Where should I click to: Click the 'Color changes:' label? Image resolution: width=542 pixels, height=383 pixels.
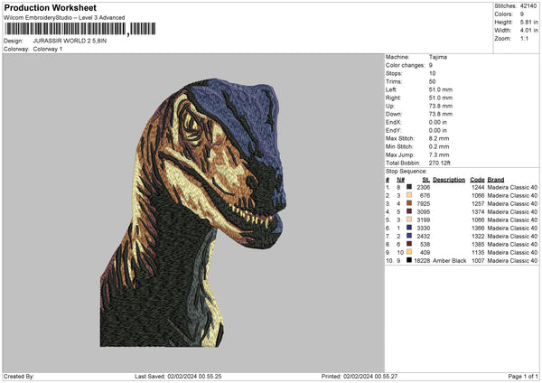point(405,65)
